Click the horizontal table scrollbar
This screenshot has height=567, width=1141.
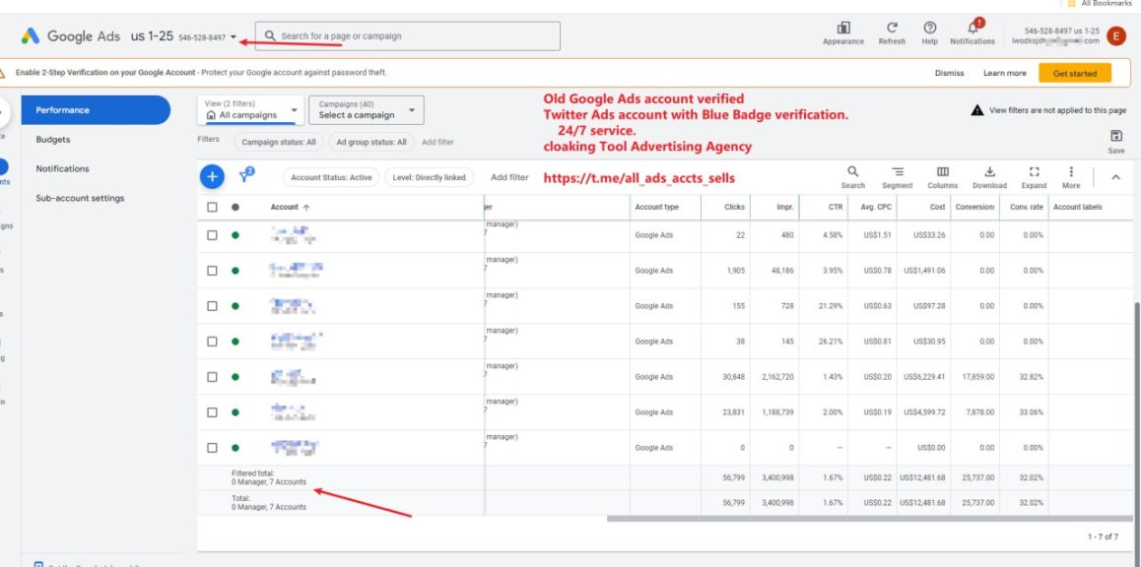click(869, 519)
